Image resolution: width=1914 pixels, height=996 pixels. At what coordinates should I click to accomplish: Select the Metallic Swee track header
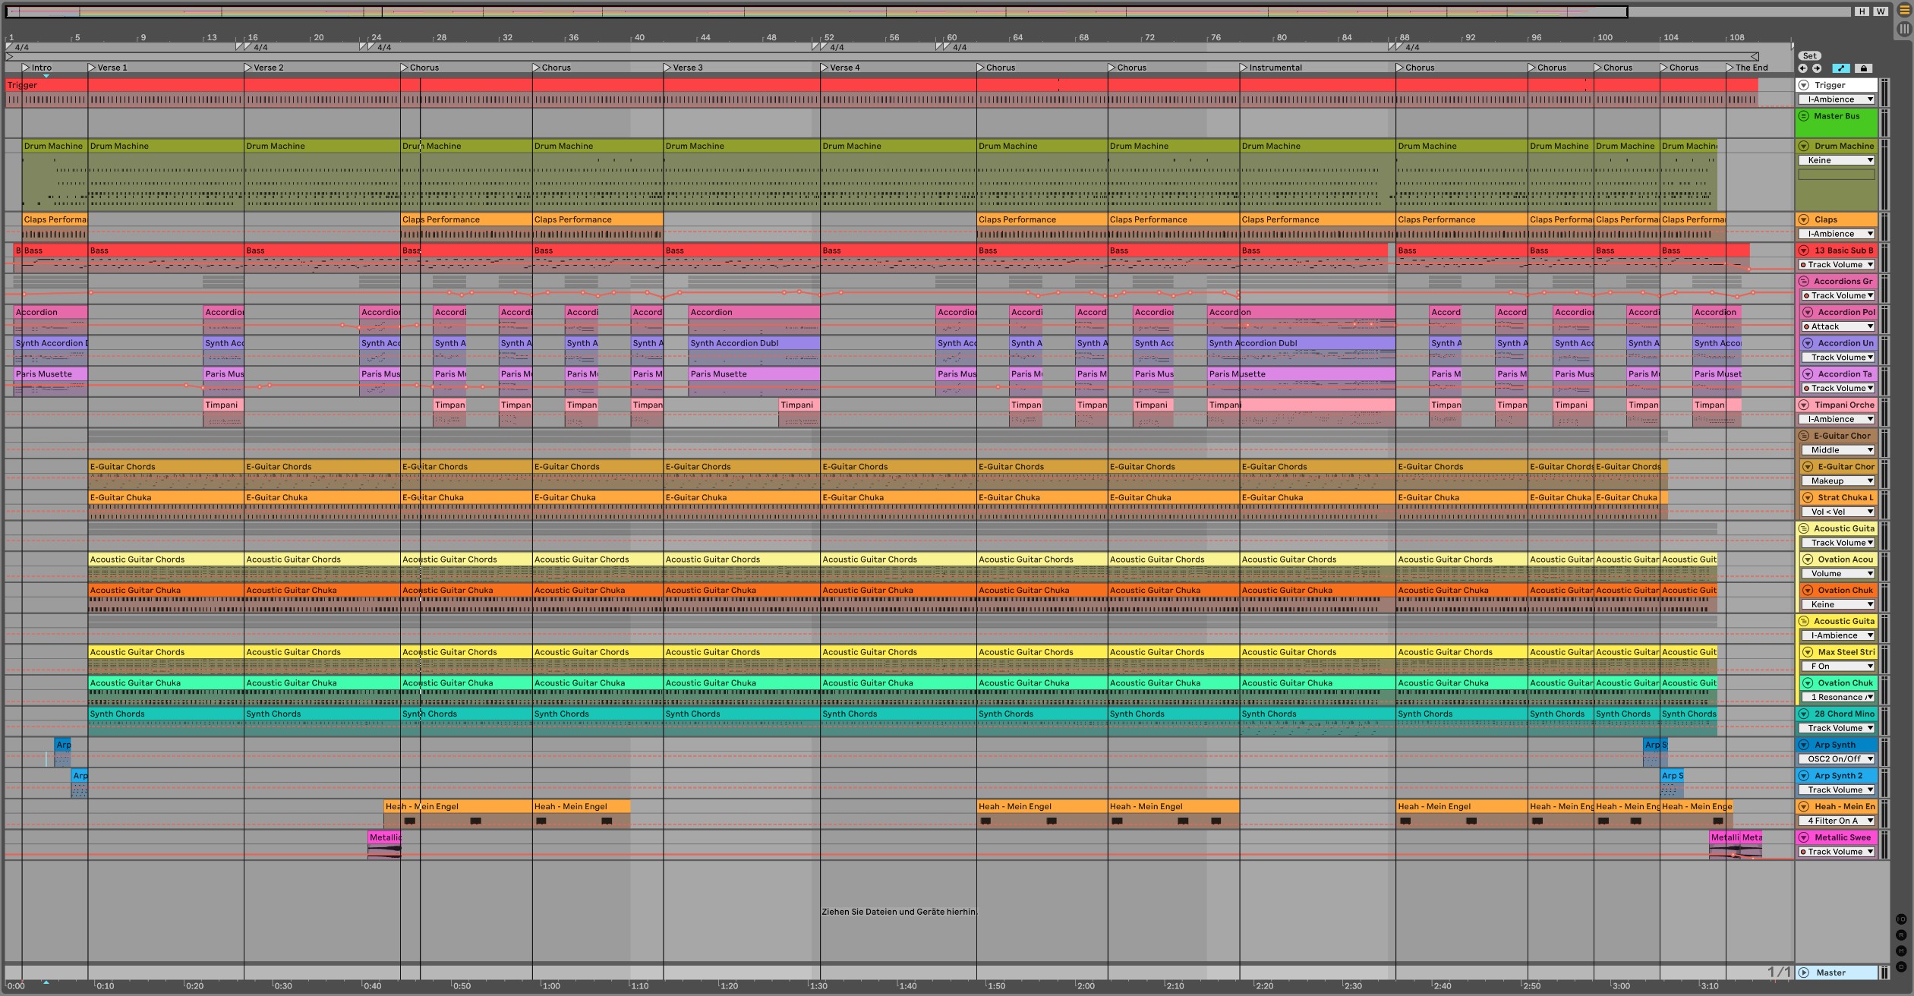(x=1842, y=837)
